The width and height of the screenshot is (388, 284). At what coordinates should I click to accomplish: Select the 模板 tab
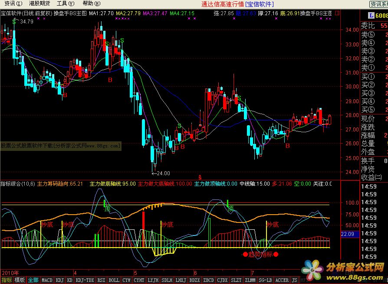(20, 280)
